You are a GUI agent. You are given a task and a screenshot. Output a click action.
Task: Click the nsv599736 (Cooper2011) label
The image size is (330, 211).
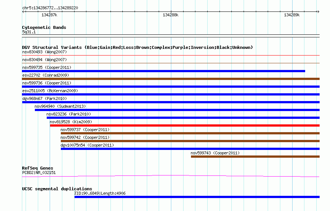pos(47,83)
